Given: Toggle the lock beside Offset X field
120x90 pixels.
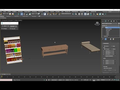Looking at the screenshot, I should (115, 60).
